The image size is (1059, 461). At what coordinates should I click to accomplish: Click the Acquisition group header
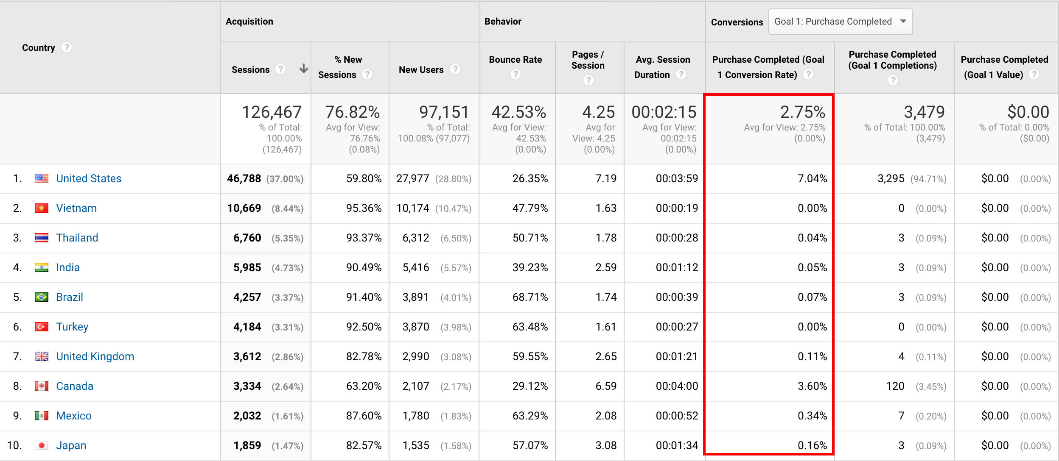(249, 22)
